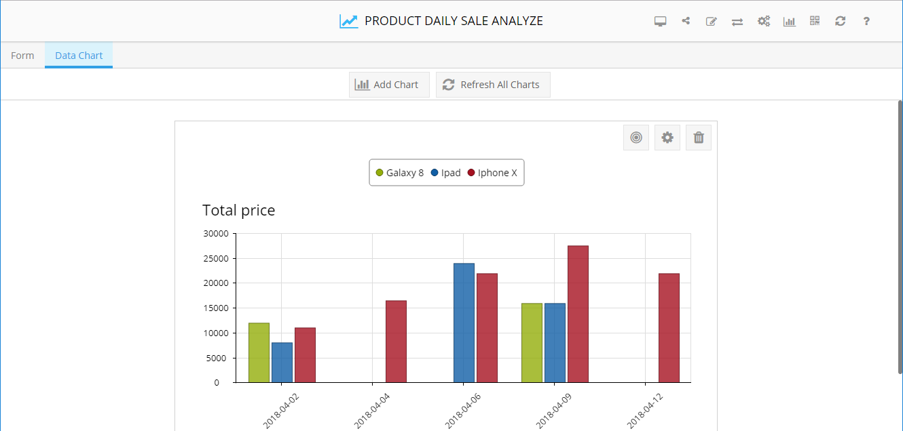Viewport: 903px width, 431px height.
Task: Click the swap arrows icon in the header
Action: 737,21
